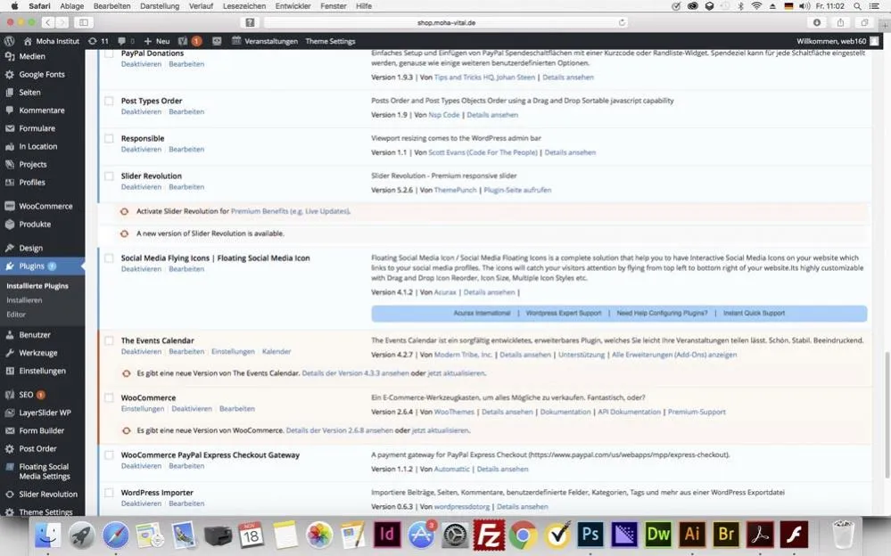The height and width of the screenshot is (556, 891).
Task: Open Photoshop from the Dock
Action: coord(590,535)
